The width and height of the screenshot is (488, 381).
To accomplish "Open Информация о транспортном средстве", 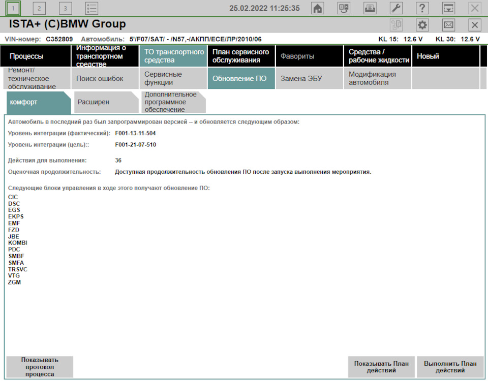I will 105,56.
